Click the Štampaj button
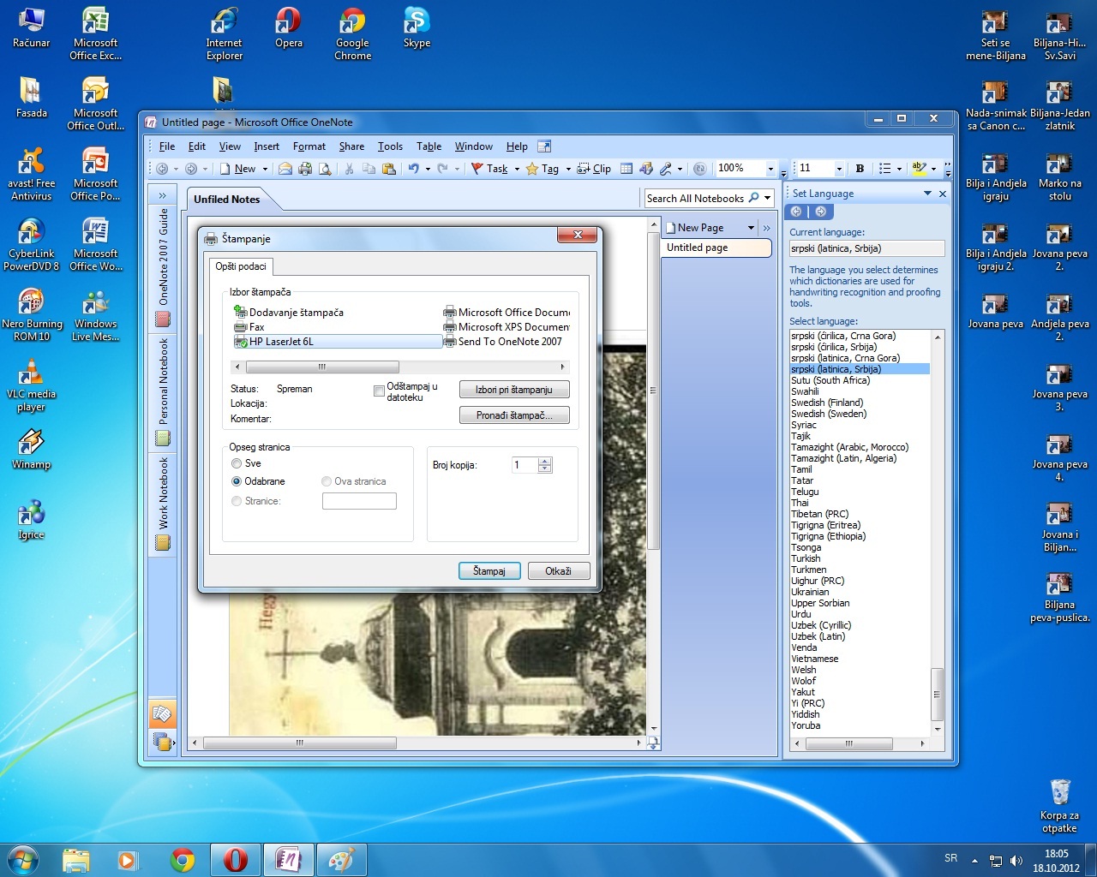The height and width of the screenshot is (877, 1097). [489, 571]
